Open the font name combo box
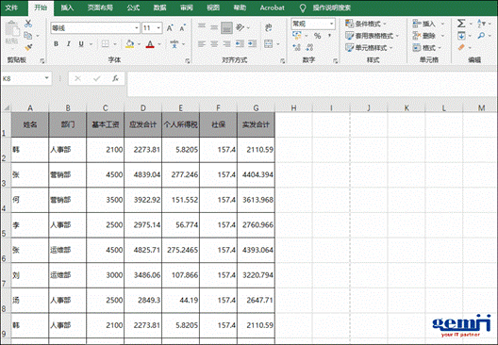Image resolution: width=498 pixels, height=345 pixels. [x=95, y=28]
